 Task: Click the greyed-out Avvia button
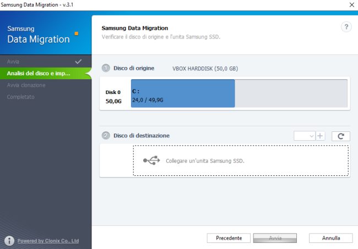275,238
